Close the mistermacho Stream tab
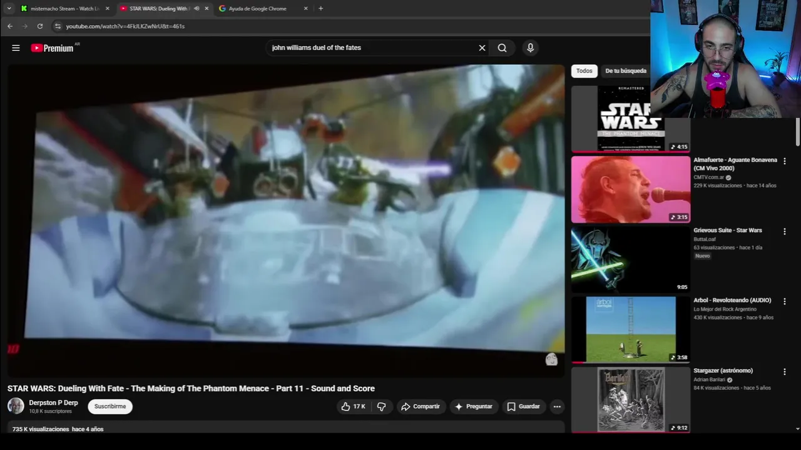 [108, 8]
